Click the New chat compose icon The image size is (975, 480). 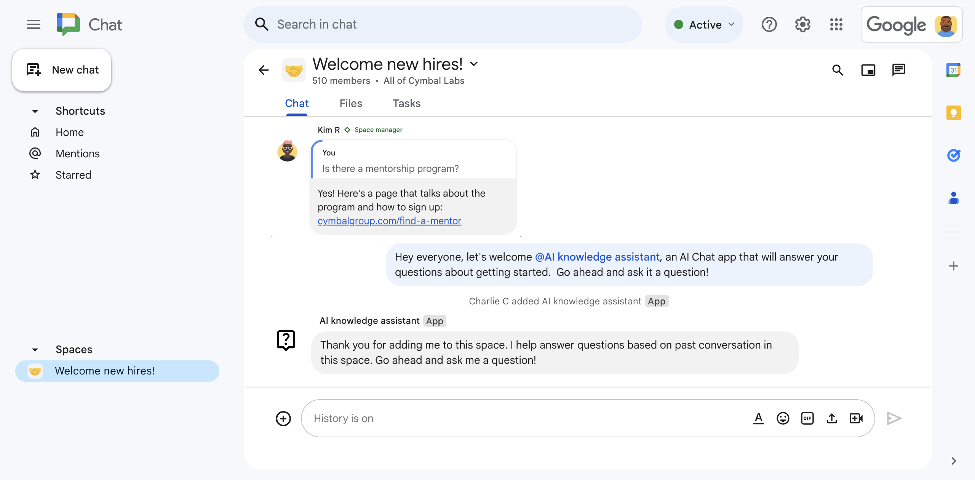tap(33, 70)
